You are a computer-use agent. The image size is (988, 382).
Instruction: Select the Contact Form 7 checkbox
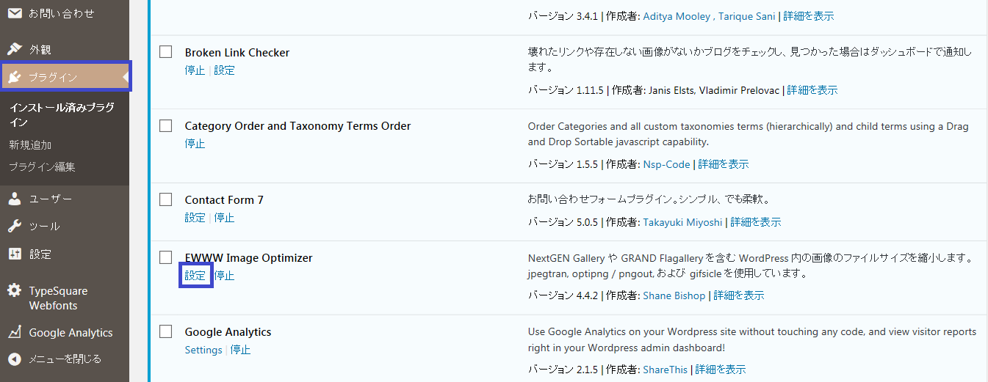(166, 199)
